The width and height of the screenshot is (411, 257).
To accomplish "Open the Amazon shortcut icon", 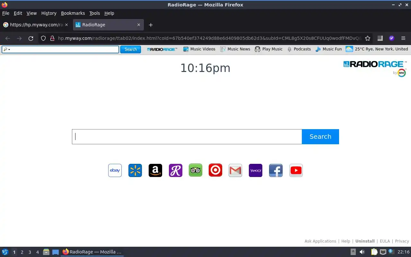I will pos(155,170).
